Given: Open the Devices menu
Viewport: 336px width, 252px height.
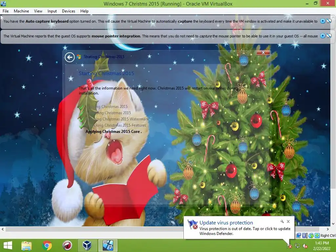Looking at the screenshot, I should 69,11.
